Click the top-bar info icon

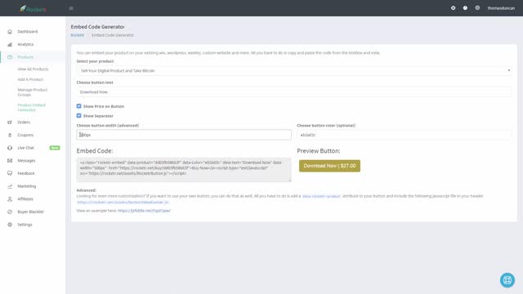click(465, 8)
